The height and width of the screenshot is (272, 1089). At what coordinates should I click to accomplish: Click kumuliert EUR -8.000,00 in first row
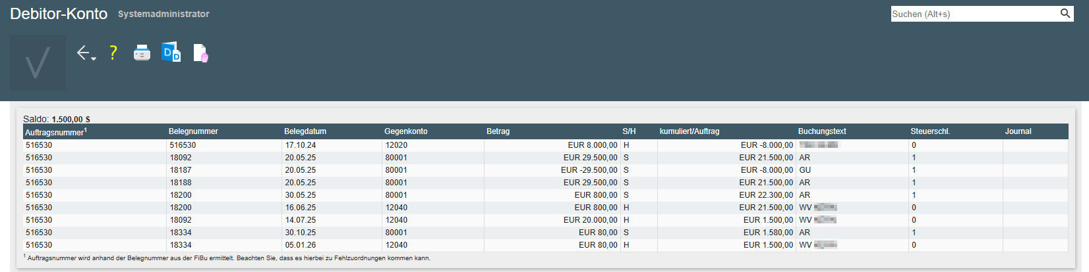tap(767, 145)
